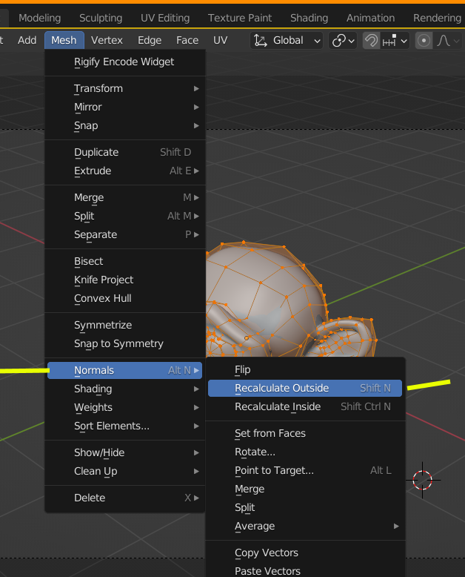Choose Flip in Normals submenu
Screen dimensions: 465x577
click(305, 369)
